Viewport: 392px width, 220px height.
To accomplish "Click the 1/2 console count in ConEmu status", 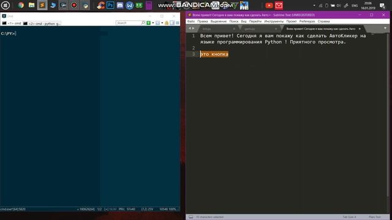I will coord(99,209).
